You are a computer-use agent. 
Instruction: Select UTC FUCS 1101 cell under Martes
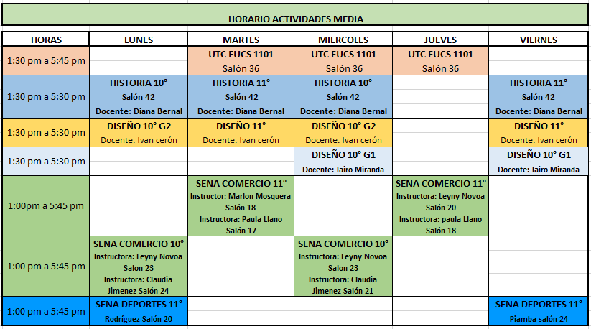(241, 54)
